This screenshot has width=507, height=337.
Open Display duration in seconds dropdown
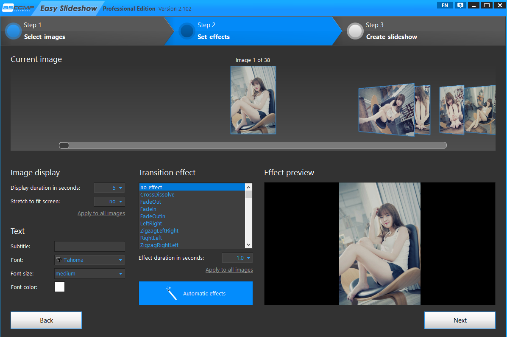tap(109, 188)
